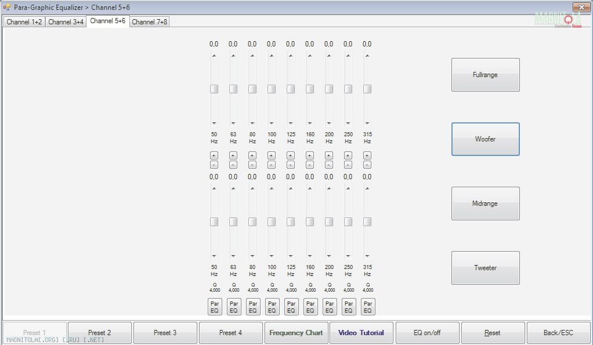593x345 pixels.
Task: Toggle Par EQ for the 50 Hz band
Action: coord(215,307)
